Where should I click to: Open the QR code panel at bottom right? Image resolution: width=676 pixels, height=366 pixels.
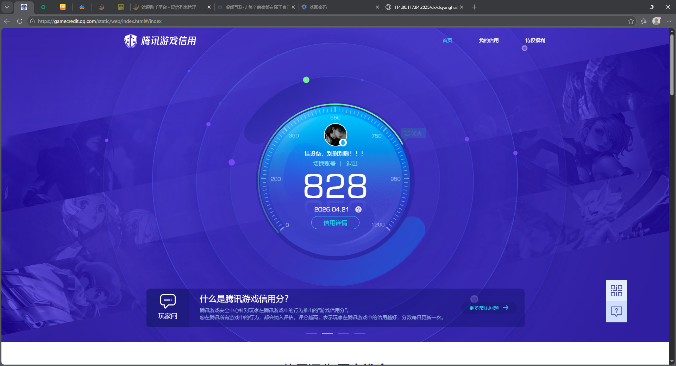click(616, 291)
